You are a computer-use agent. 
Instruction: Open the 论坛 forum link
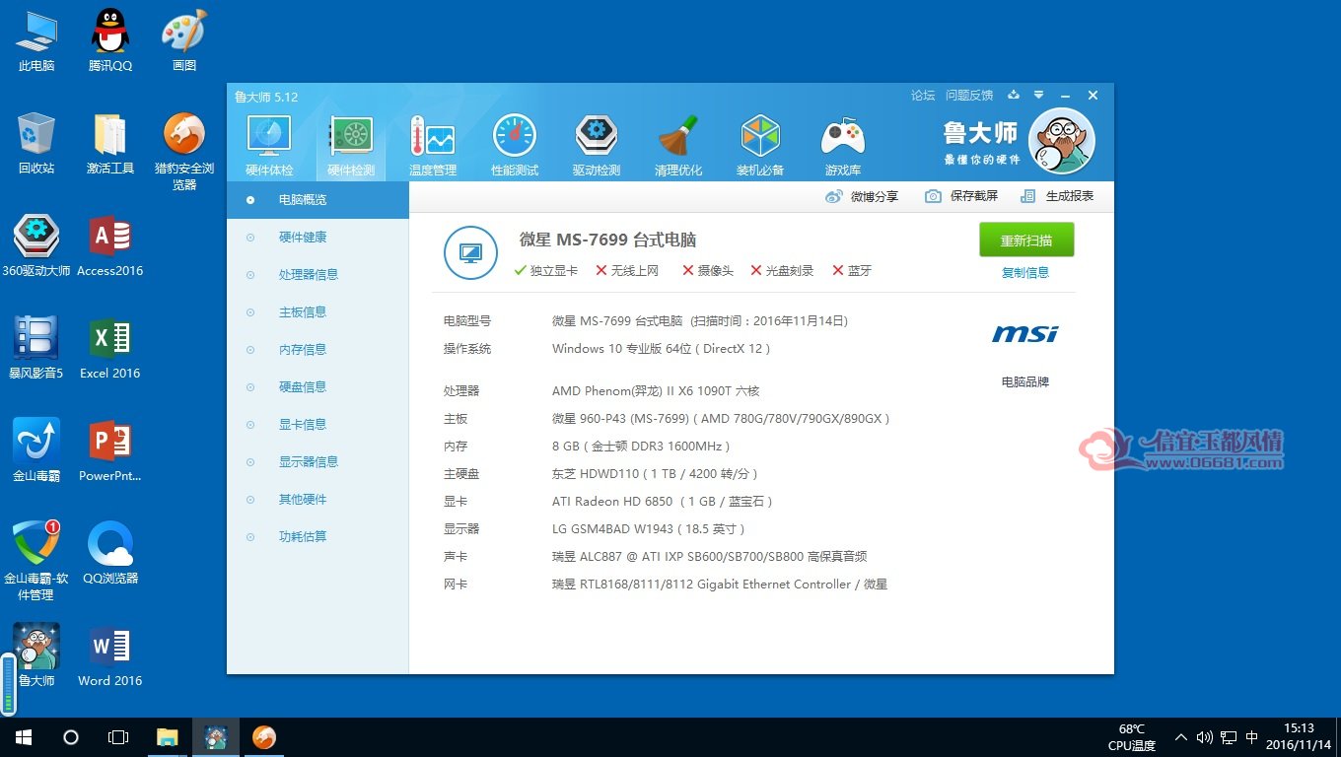[923, 96]
